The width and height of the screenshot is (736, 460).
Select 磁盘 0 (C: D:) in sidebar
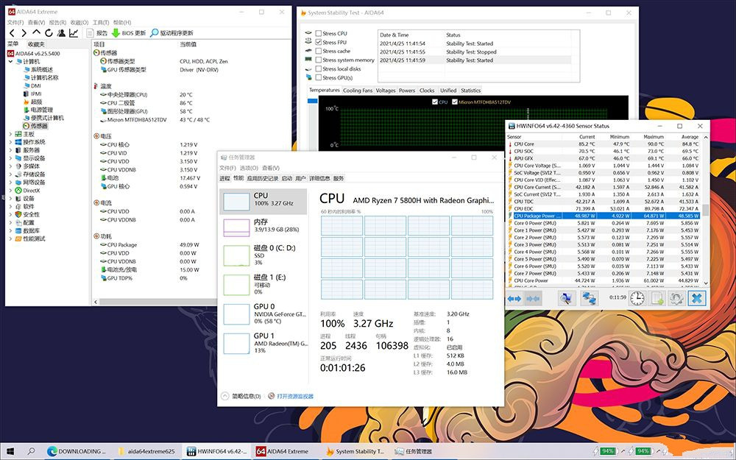click(263, 255)
